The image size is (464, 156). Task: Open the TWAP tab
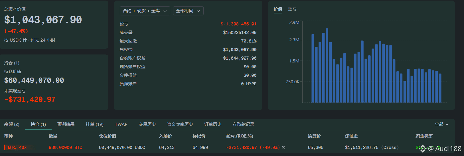[121, 124]
